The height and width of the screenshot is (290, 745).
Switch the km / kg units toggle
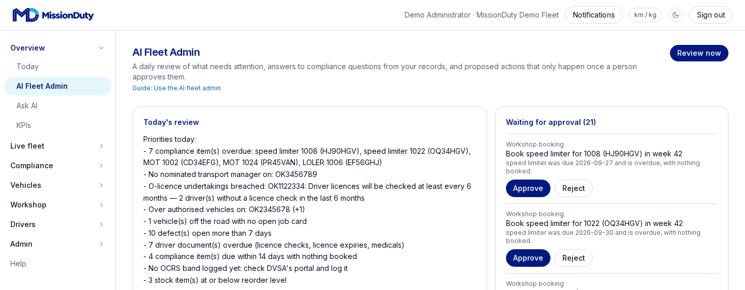point(645,15)
